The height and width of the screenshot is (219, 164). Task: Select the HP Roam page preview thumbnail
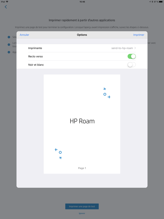tap(82, 124)
